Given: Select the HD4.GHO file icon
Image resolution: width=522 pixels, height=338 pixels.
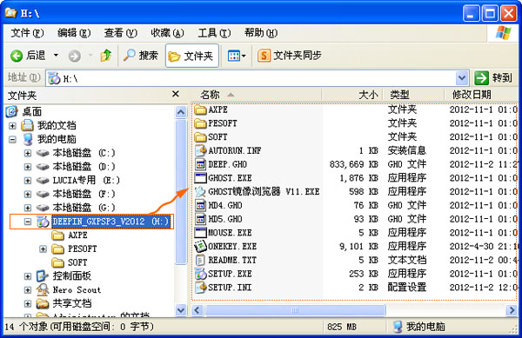Looking at the screenshot, I should tap(200, 205).
